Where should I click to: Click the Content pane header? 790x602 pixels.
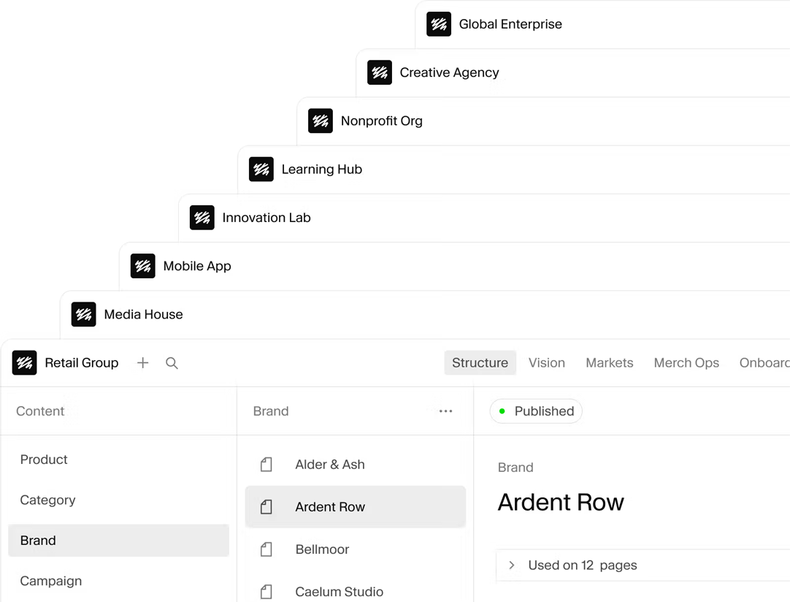pyautogui.click(x=40, y=411)
